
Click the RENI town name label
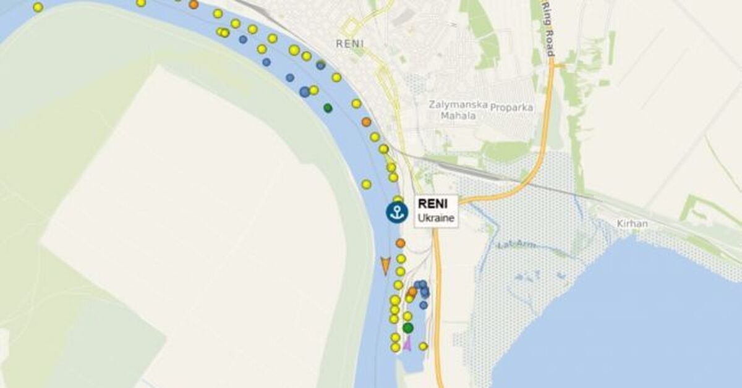(x=350, y=43)
